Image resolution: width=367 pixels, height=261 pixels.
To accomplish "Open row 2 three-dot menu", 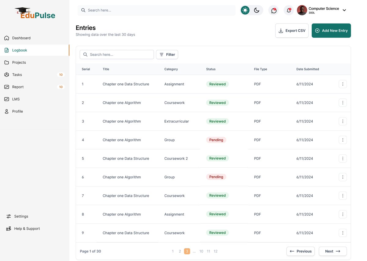I will pyautogui.click(x=343, y=103).
